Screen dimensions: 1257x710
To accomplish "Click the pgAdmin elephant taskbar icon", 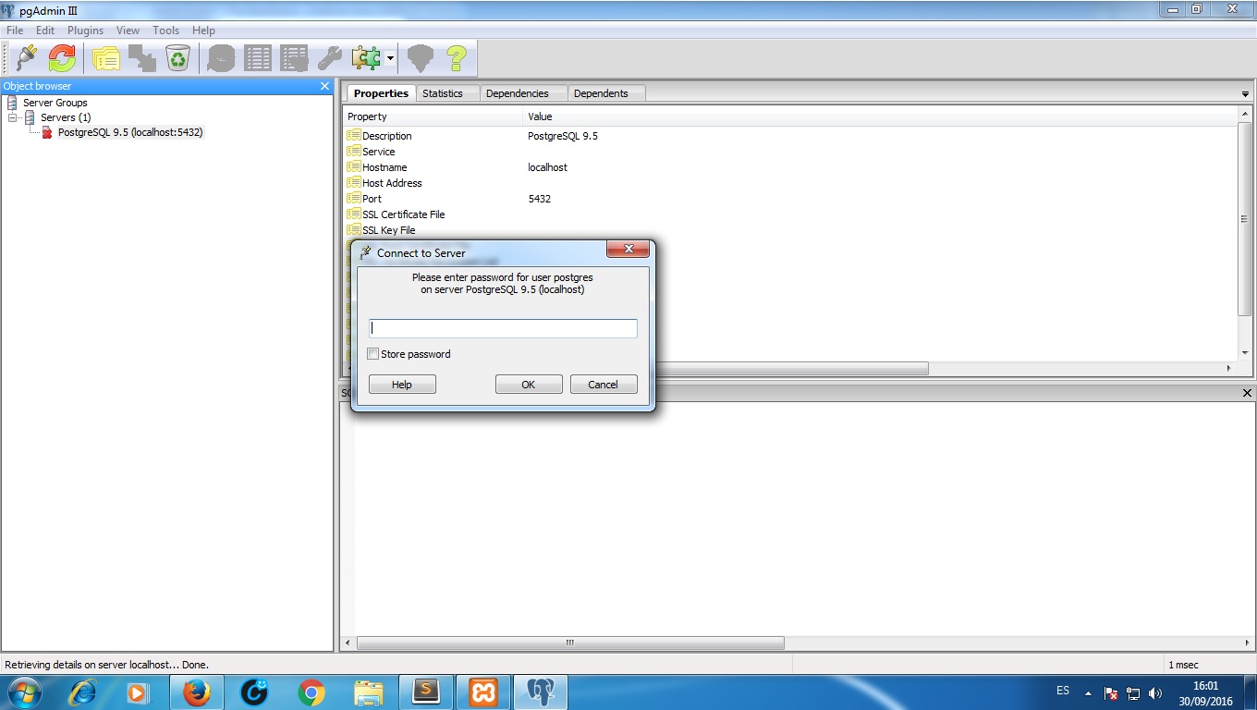I will [541, 692].
